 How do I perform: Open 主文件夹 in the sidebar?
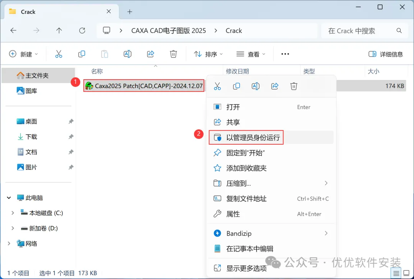pyautogui.click(x=38, y=75)
